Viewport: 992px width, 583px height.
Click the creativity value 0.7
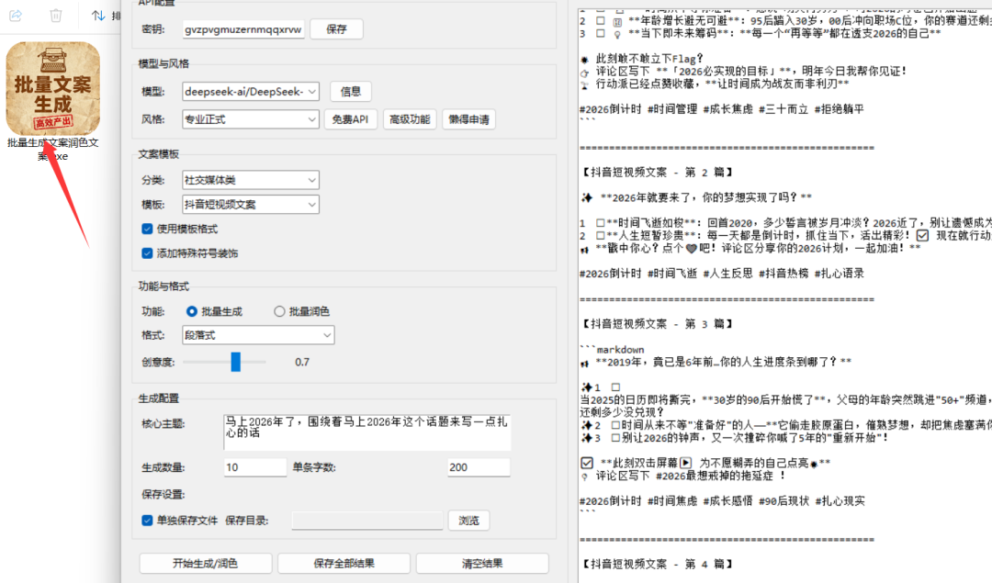[302, 363]
